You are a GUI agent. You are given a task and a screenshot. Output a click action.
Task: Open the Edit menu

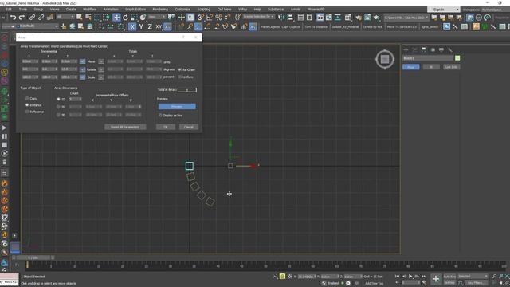pos(9,10)
